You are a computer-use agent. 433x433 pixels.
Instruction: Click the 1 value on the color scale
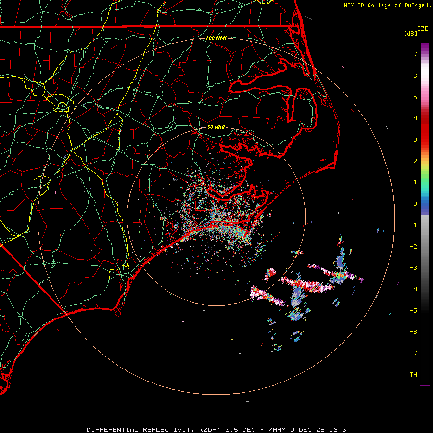(x=415, y=182)
